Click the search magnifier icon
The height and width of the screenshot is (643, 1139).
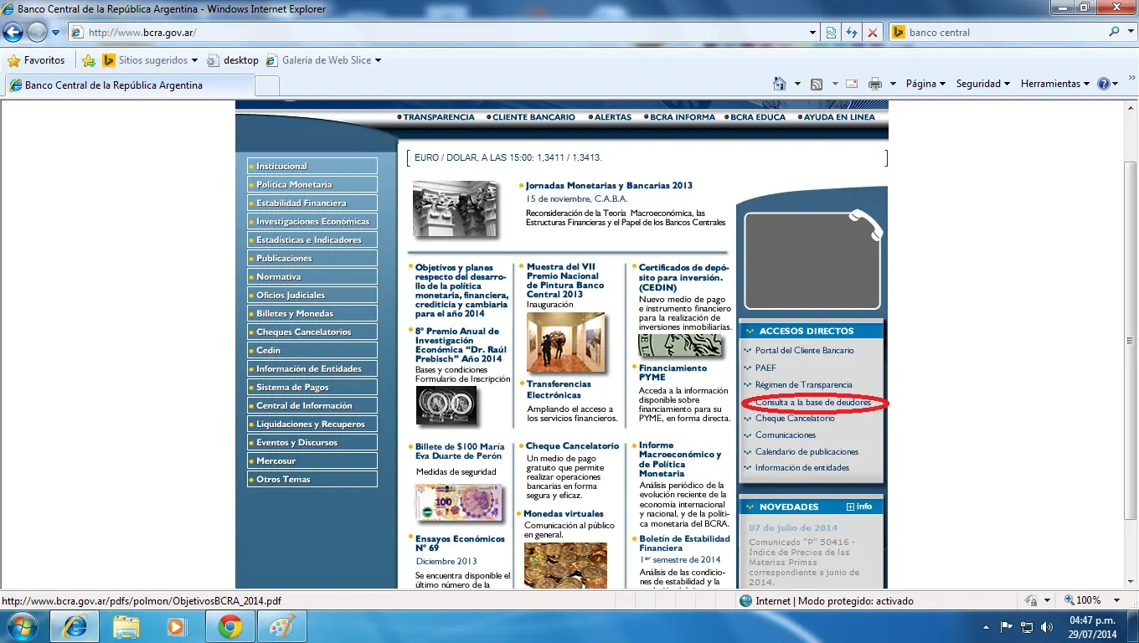(1114, 33)
